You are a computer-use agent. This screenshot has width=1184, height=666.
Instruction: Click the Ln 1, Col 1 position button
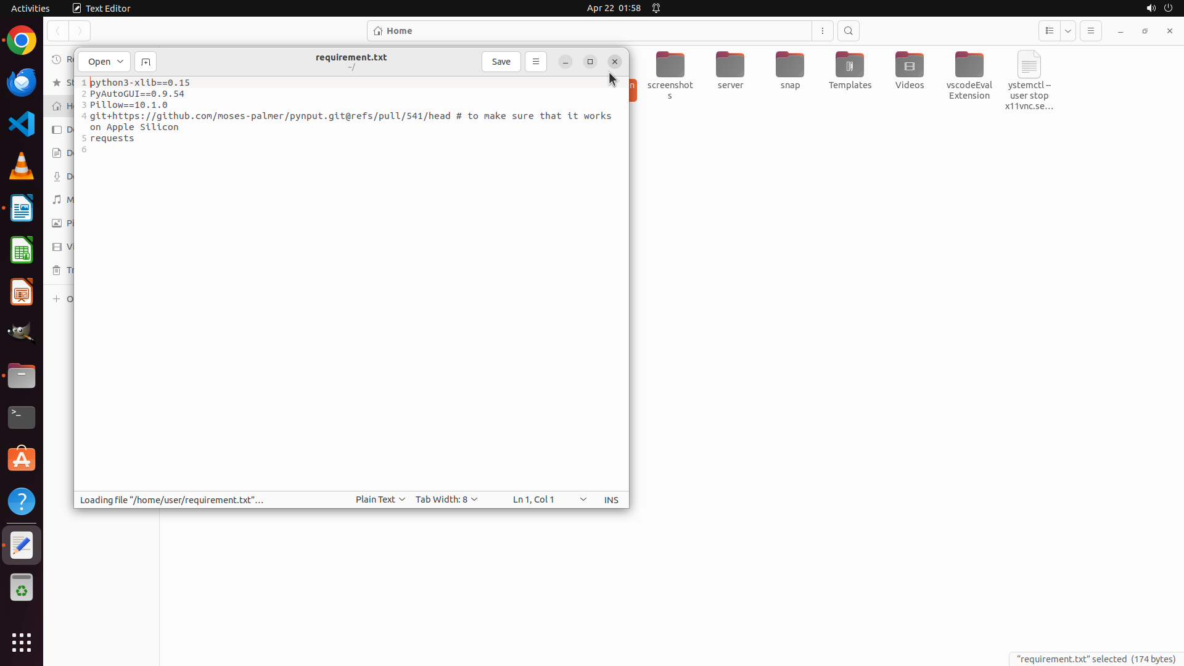pos(533,499)
